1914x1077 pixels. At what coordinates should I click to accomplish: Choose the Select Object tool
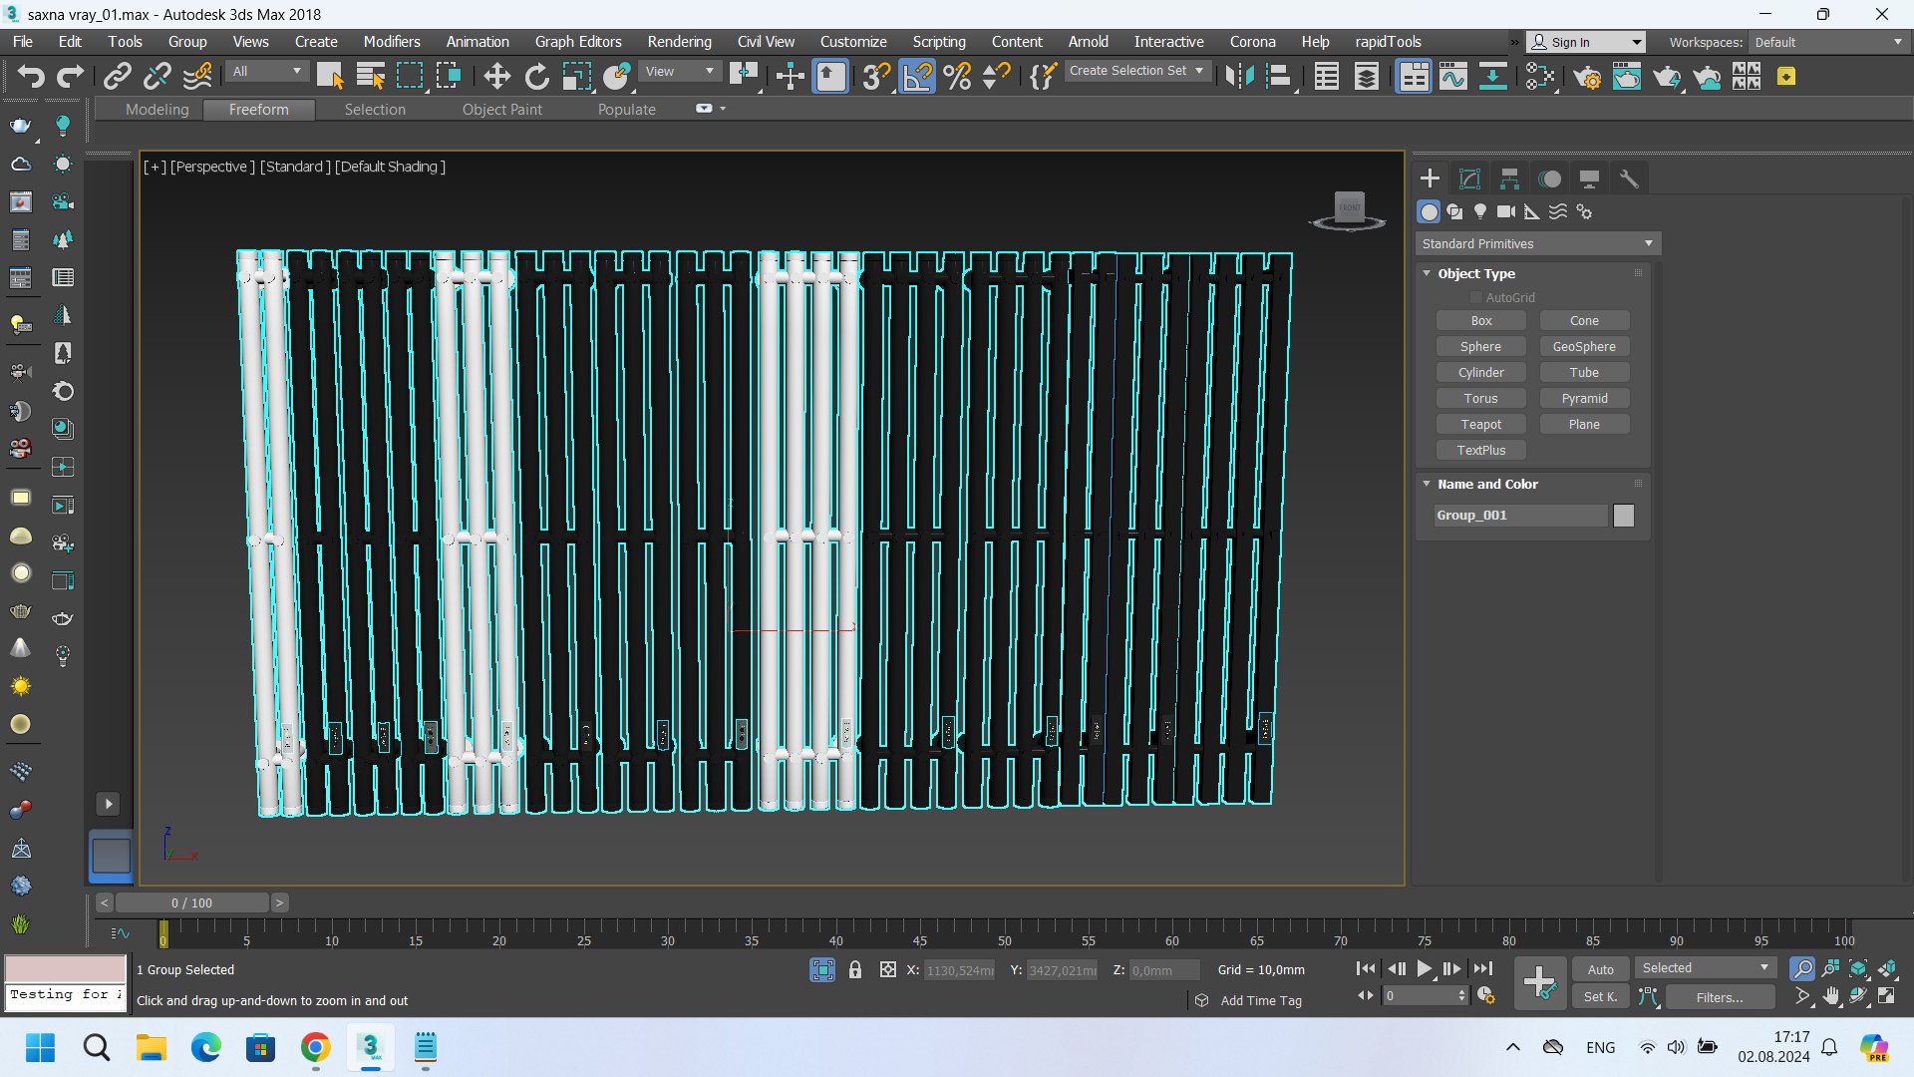coord(330,77)
